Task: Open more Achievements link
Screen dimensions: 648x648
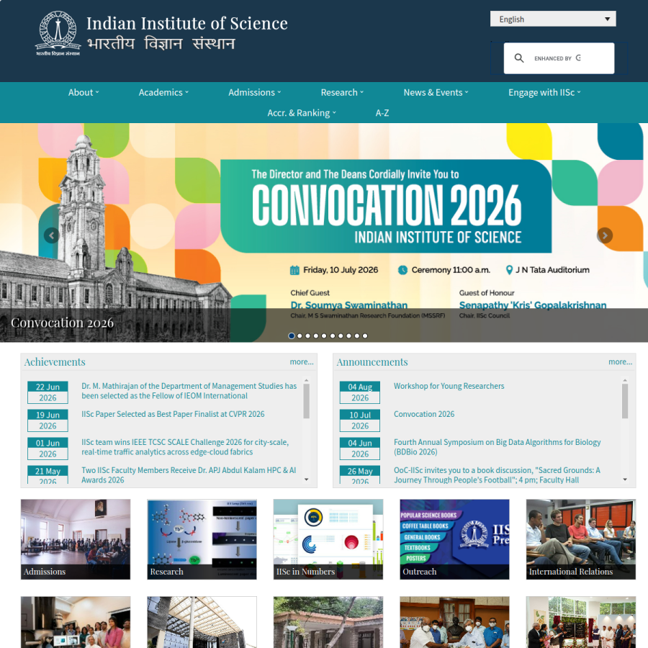Action: coord(302,361)
